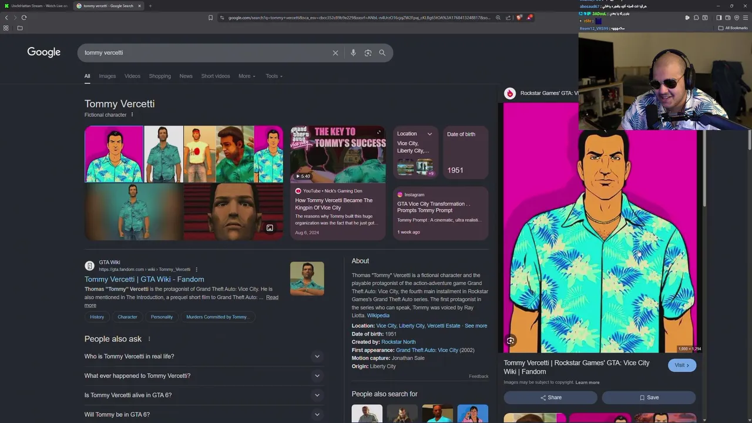Open the Brave Rewards triangle icon
Viewport: 752px width, 423px height.
pos(529,18)
